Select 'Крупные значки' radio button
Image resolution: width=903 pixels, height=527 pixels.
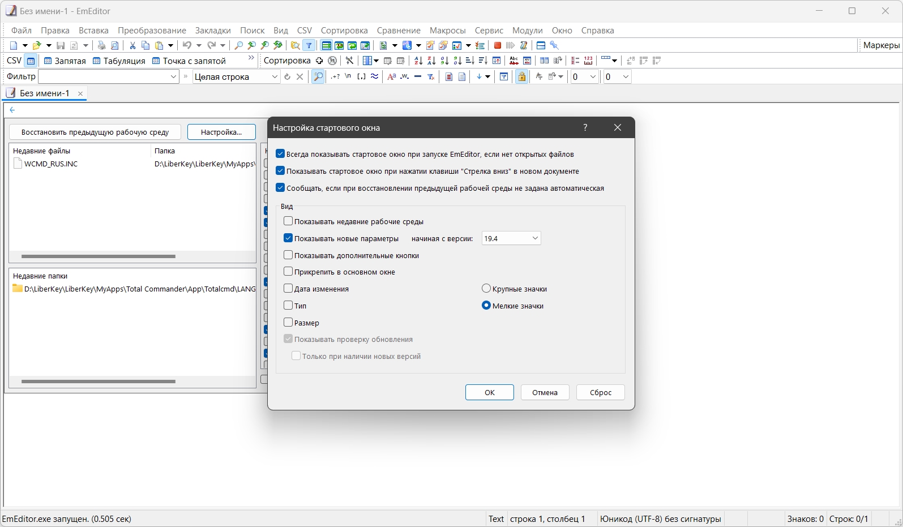click(x=486, y=289)
